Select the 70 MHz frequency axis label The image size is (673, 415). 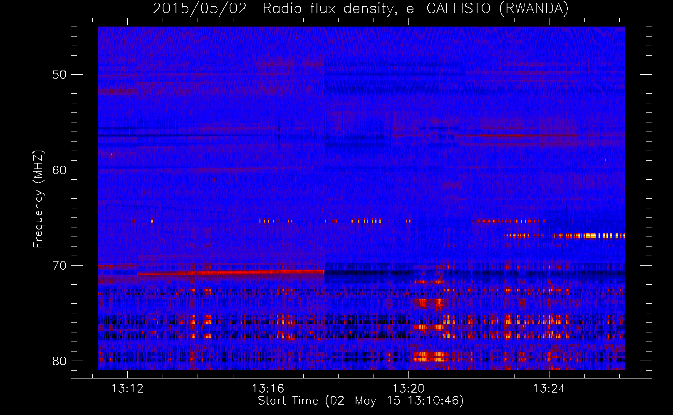59,266
